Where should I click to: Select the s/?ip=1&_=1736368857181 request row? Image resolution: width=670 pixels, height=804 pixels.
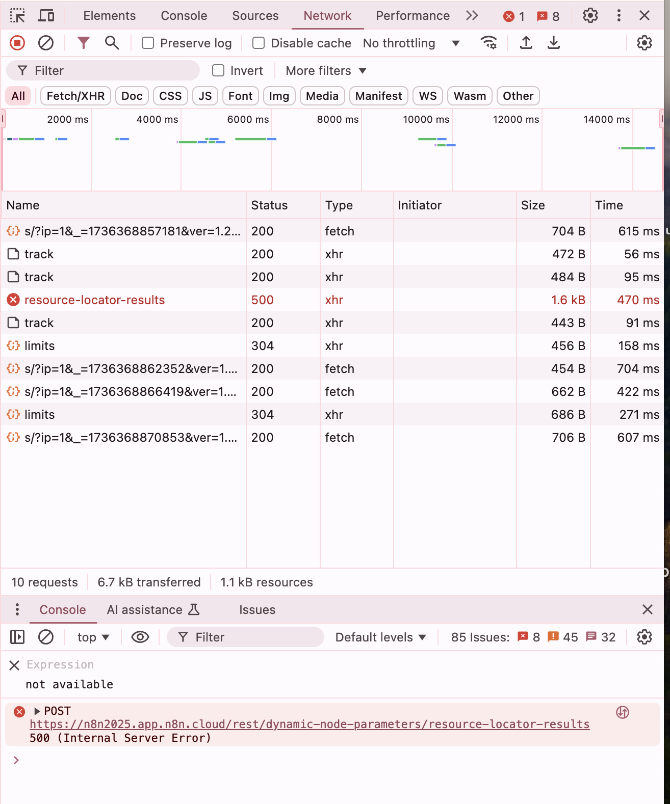click(332, 231)
